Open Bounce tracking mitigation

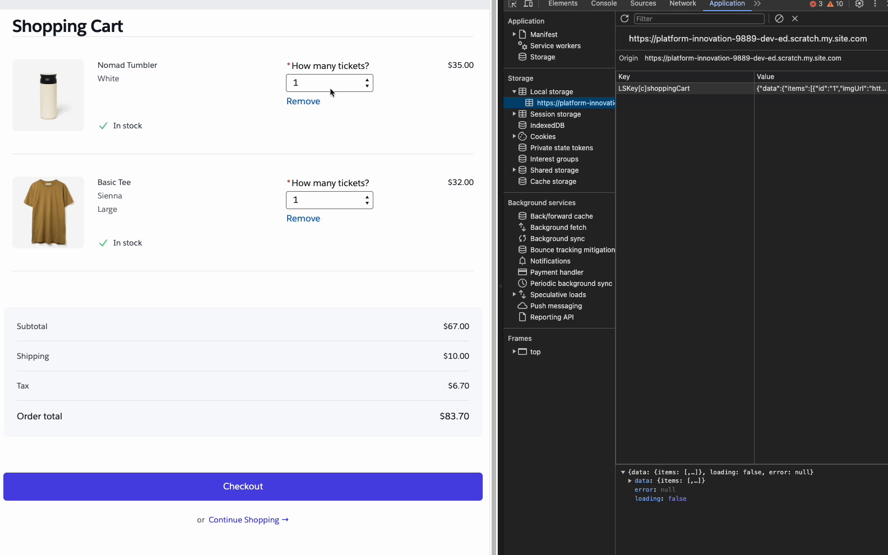572,250
